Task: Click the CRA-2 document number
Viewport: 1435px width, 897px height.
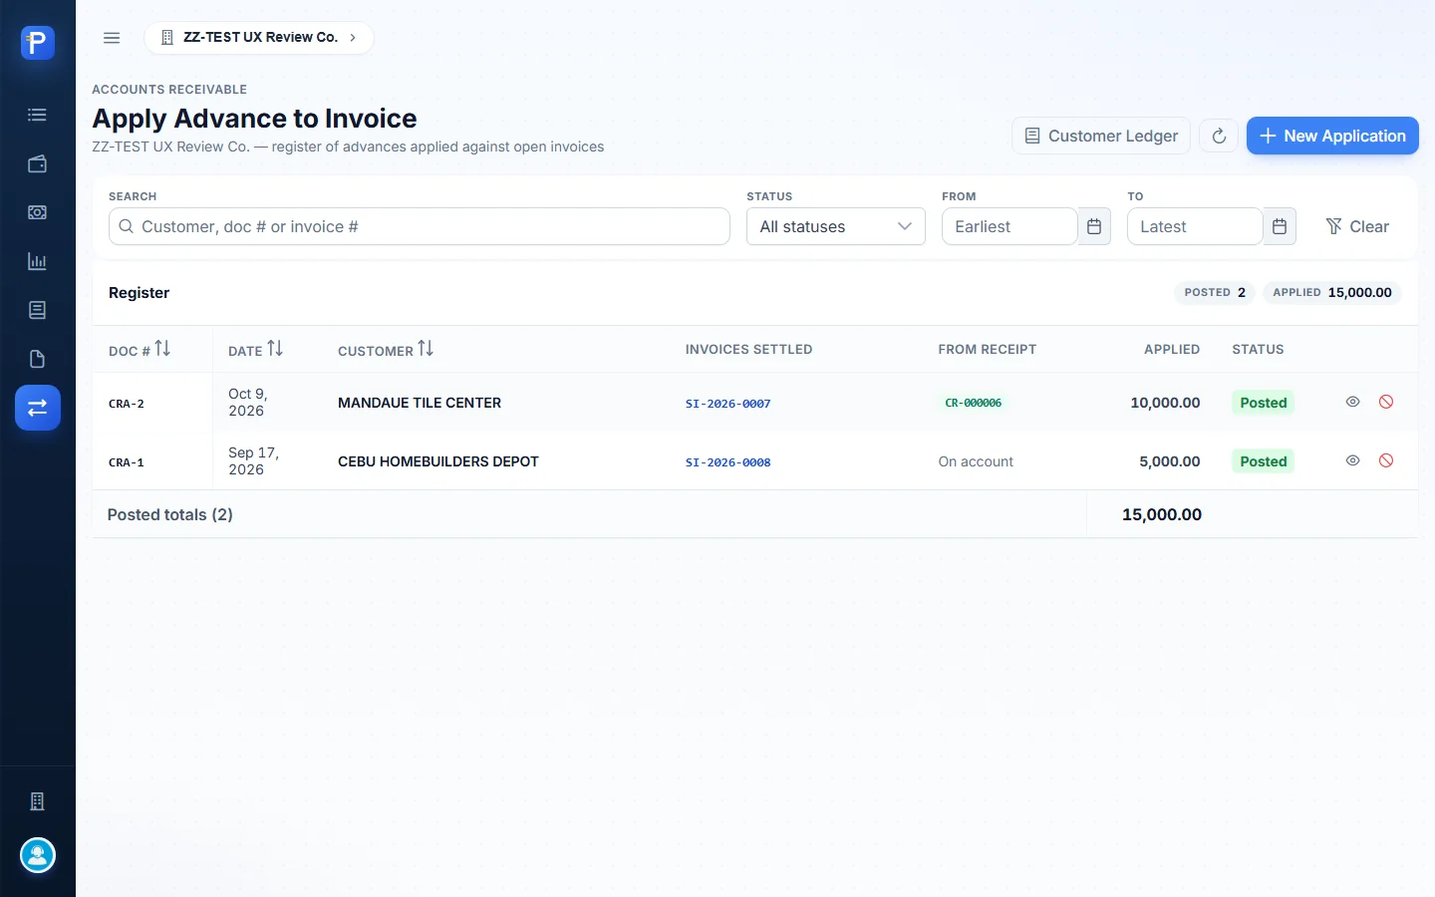Action: click(127, 404)
